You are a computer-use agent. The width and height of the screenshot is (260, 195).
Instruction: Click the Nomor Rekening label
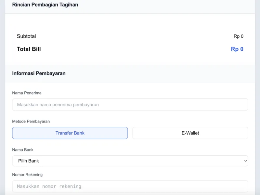click(x=27, y=175)
